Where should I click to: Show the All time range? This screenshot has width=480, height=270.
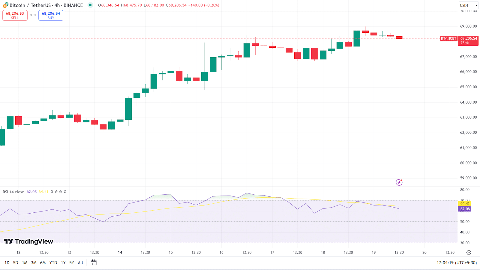[80, 262]
